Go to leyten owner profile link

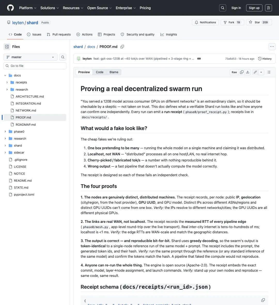pos(18,23)
